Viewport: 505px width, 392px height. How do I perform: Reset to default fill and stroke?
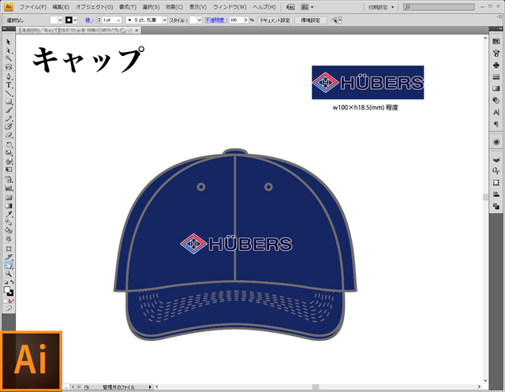coord(6,282)
